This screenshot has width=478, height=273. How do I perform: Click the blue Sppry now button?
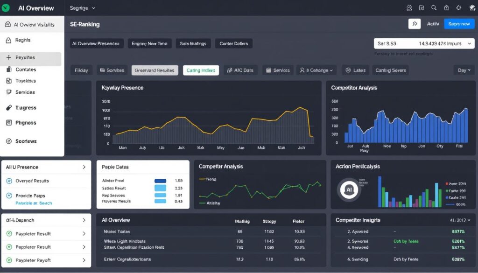point(459,24)
